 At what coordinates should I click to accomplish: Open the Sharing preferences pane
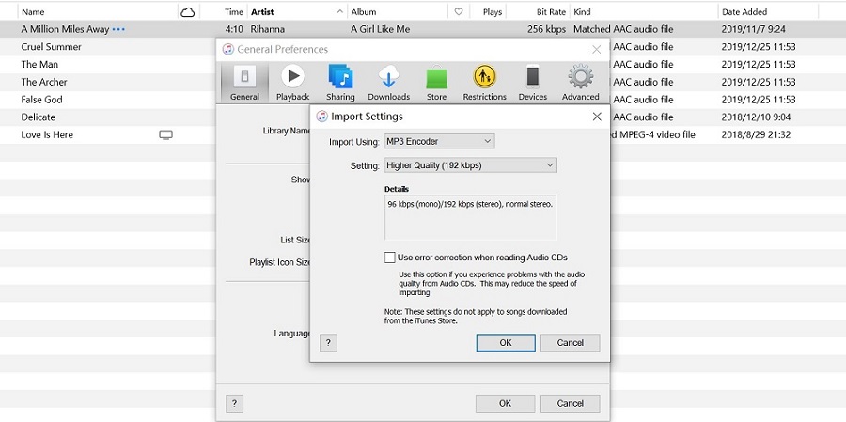coord(340,82)
